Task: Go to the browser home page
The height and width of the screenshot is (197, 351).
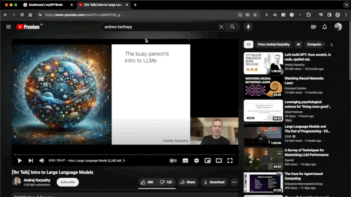Action: (30, 15)
